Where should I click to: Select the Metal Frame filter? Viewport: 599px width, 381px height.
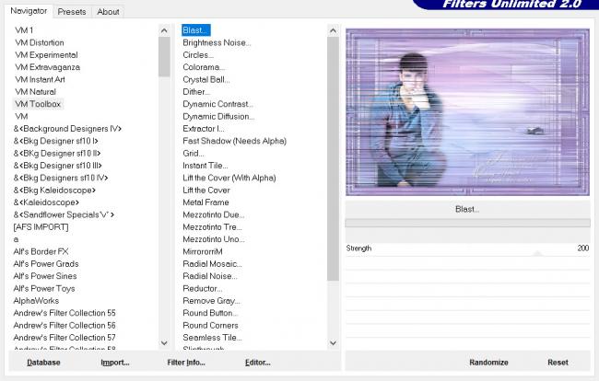(x=206, y=202)
